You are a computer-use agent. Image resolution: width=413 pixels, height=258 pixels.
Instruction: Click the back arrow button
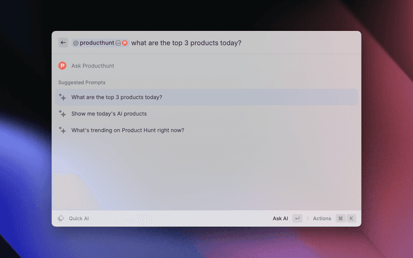pos(63,43)
